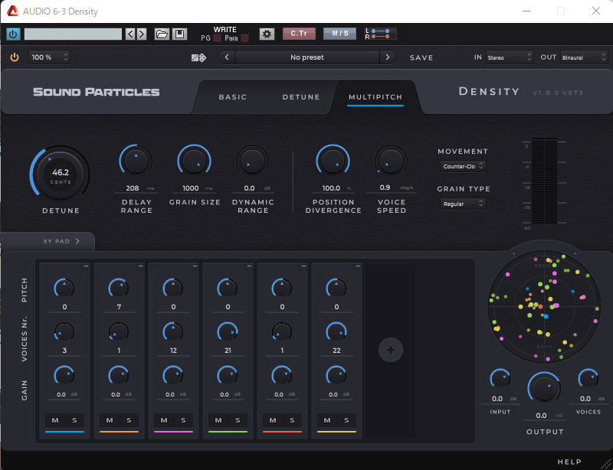613x470 pixels.
Task: Open the L/R channel routing icon
Action: 380,34
